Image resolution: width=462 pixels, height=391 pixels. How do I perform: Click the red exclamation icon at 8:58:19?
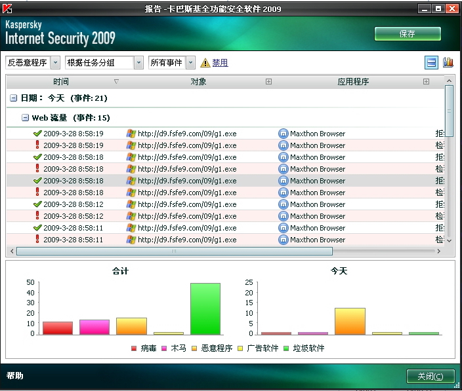click(x=37, y=145)
